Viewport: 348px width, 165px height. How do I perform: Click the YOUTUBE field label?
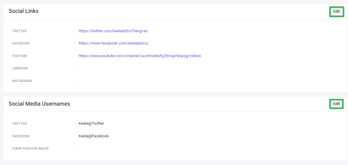(x=20, y=56)
